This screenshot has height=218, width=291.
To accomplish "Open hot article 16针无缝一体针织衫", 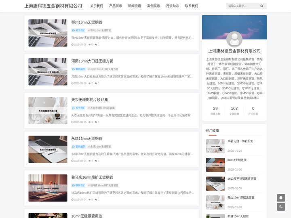I will [x=240, y=141].
